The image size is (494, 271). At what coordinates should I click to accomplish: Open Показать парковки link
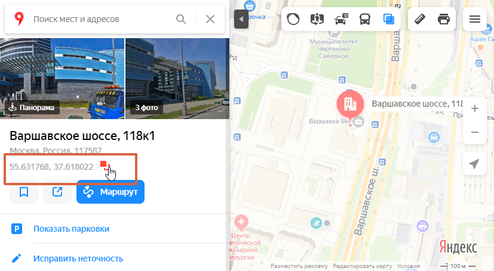[72, 229]
